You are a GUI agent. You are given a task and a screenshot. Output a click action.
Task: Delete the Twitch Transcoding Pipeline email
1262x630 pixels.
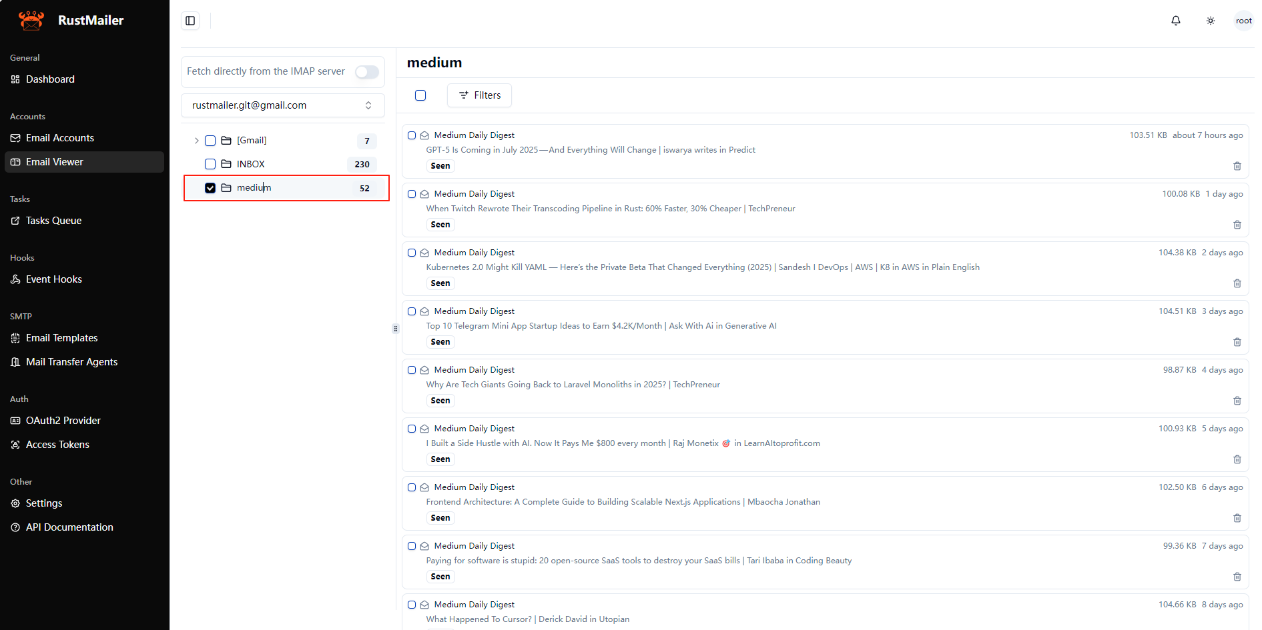(1237, 225)
